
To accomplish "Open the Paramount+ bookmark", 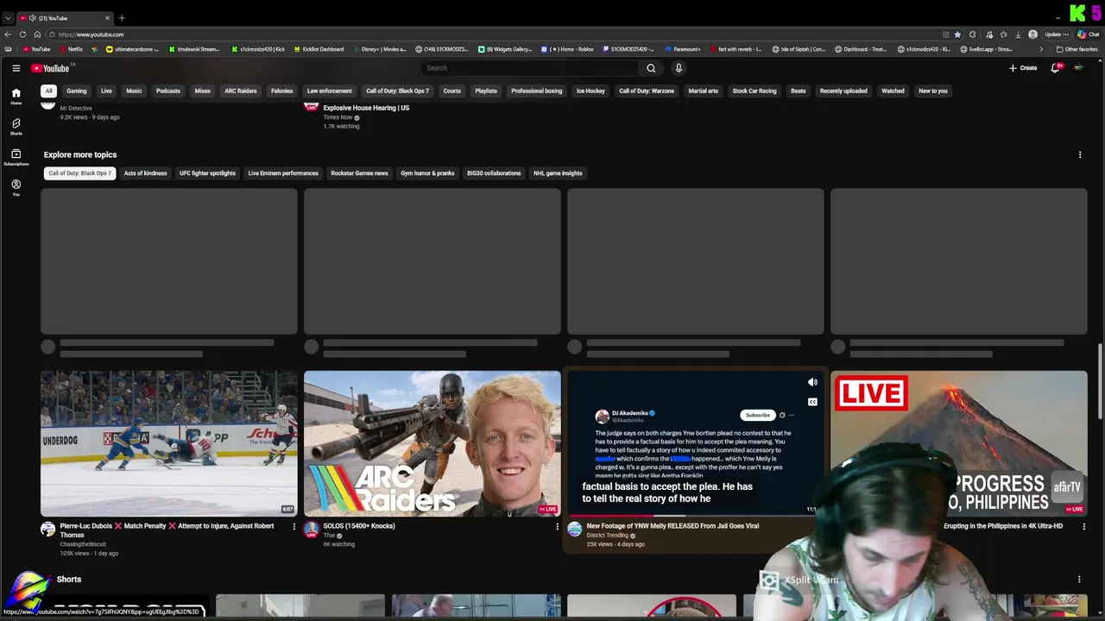I will click(x=682, y=49).
